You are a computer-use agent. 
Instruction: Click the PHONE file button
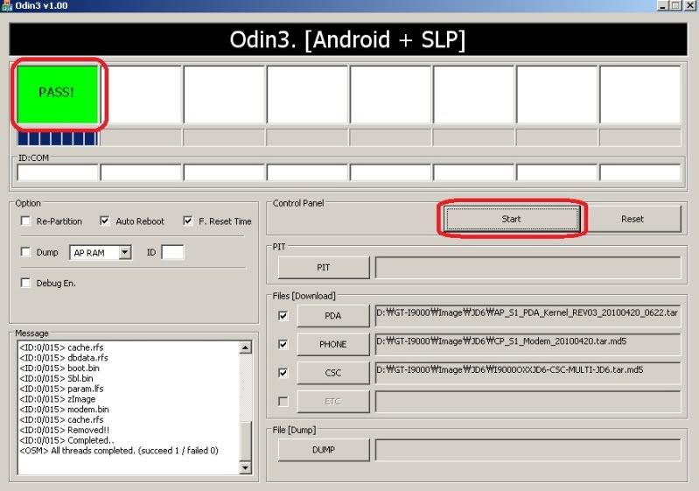[x=333, y=344]
